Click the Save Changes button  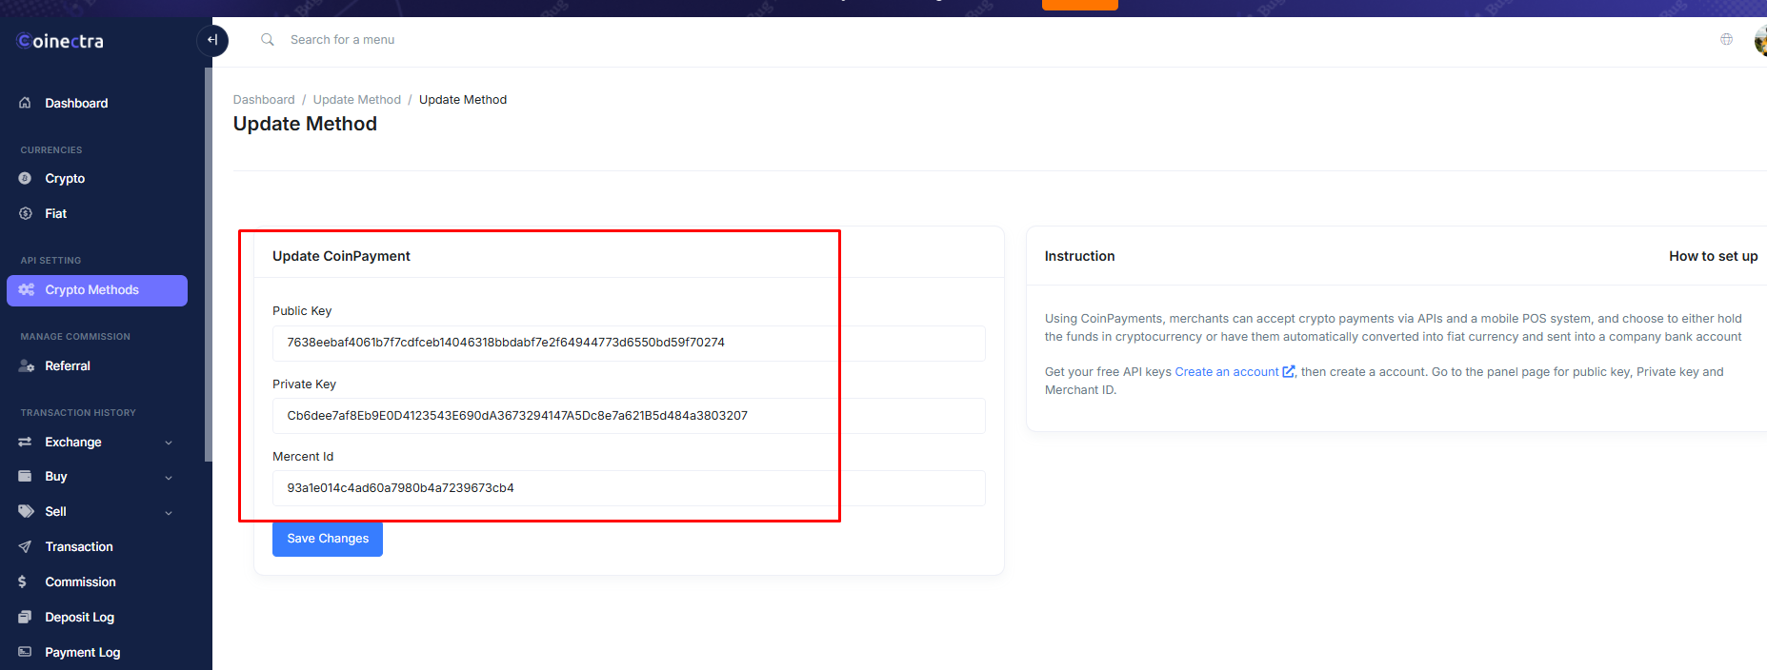[x=328, y=539]
